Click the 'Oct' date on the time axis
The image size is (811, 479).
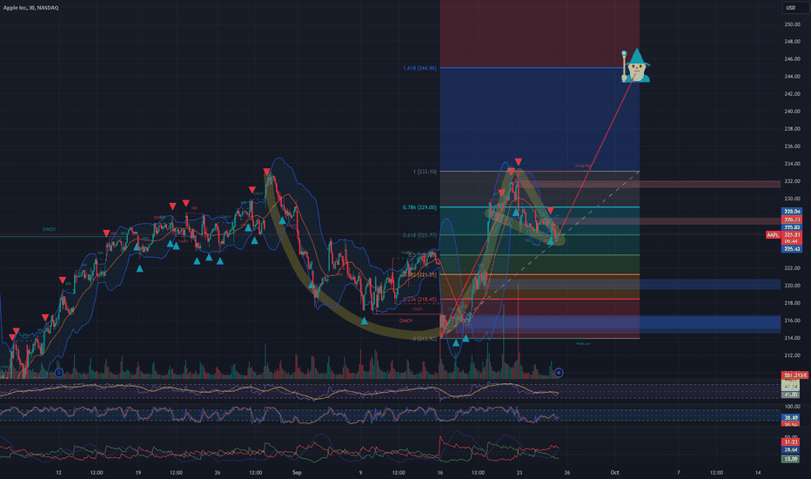[614, 472]
